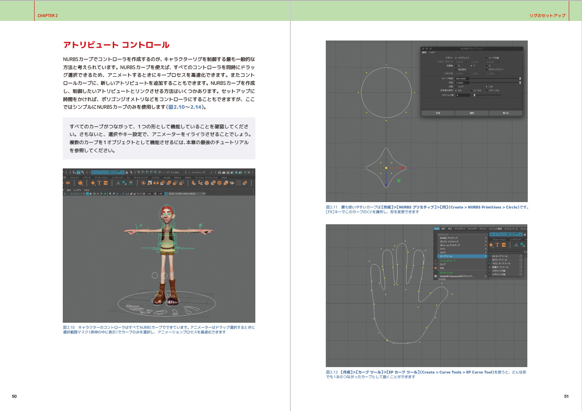The height and width of the screenshot is (411, 582).
Task: Click the EP カーブ ツール icon in the submenu
Action: 490,260
